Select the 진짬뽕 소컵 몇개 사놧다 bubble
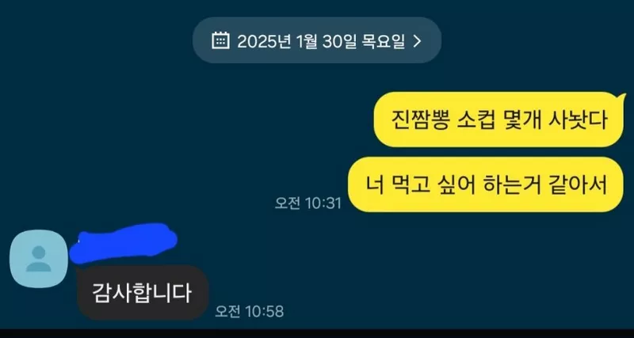 498,120
